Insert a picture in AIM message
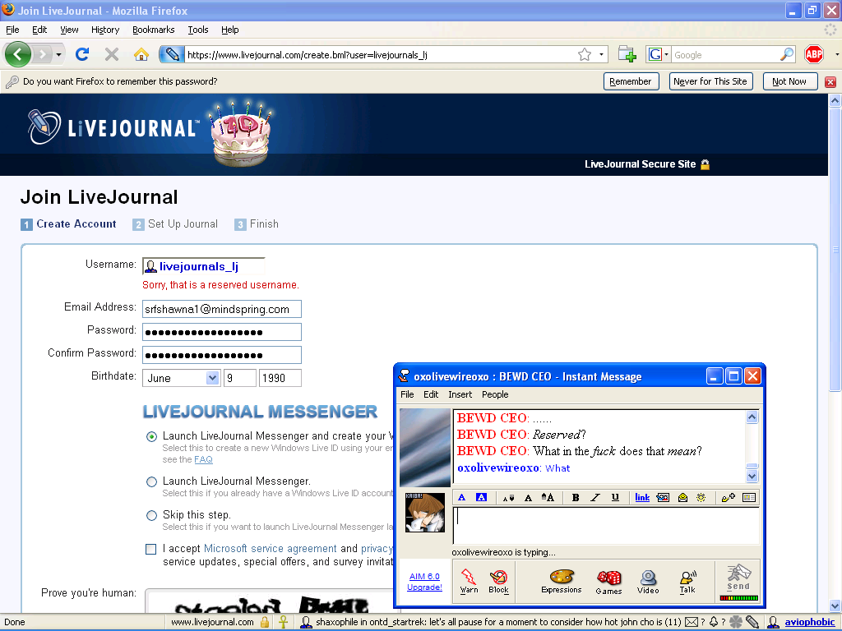This screenshot has width=842, height=631. (x=664, y=497)
